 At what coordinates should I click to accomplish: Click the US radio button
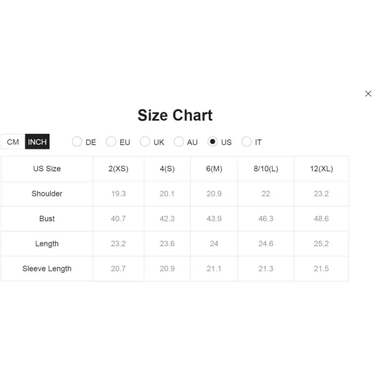212,141
